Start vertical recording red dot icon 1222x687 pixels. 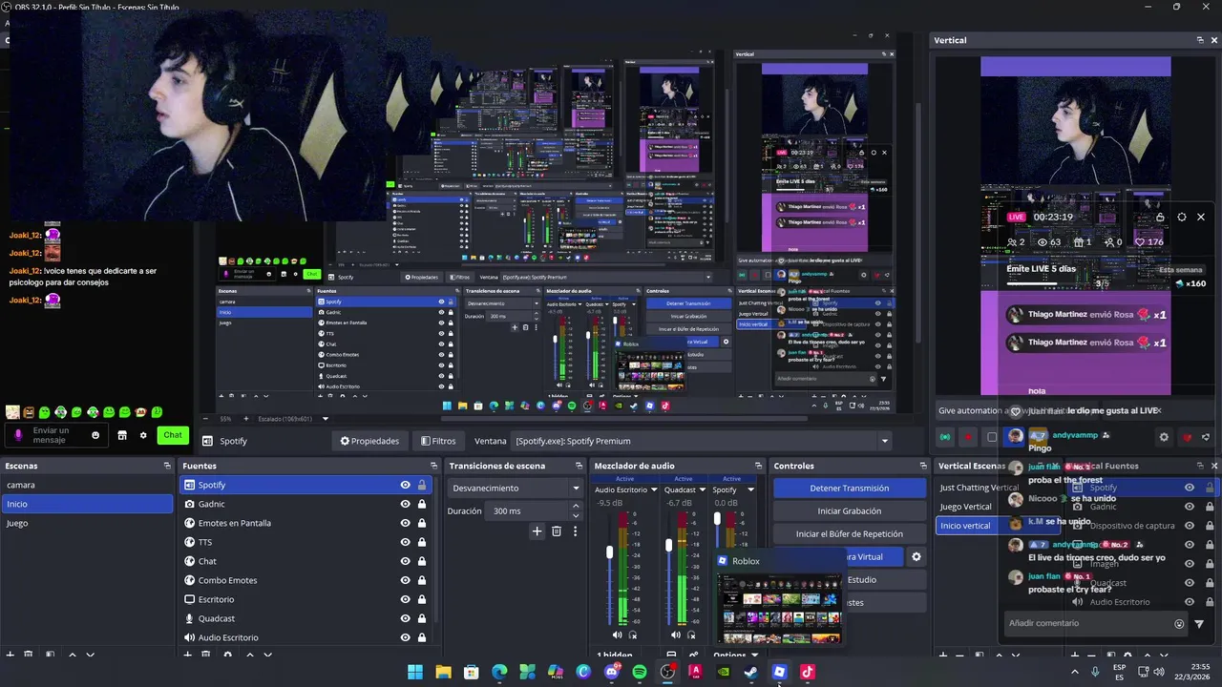(x=967, y=437)
